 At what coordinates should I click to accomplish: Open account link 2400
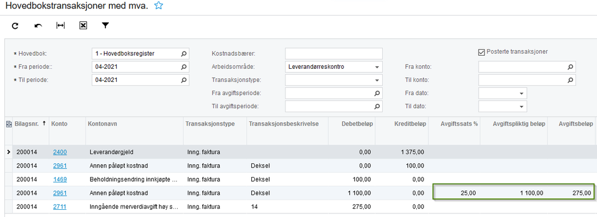pos(60,152)
